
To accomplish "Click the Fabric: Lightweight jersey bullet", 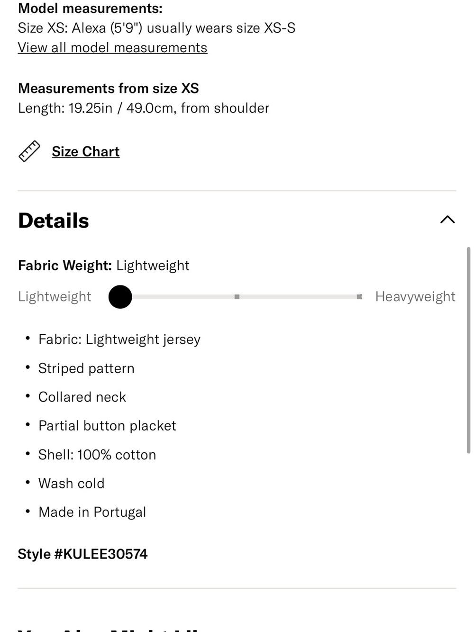I will tap(119, 339).
